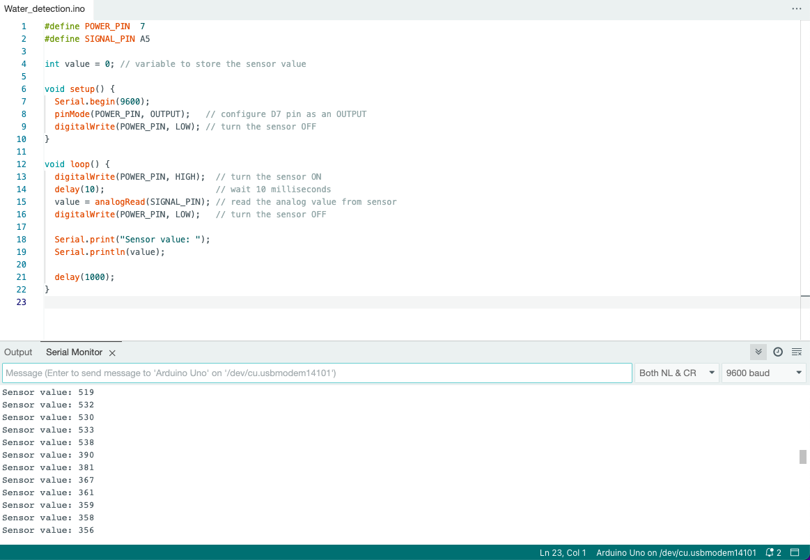Viewport: 810px width, 560px height.
Task: Click the 'Serial.begin(9600);' line
Action: [x=102, y=102]
